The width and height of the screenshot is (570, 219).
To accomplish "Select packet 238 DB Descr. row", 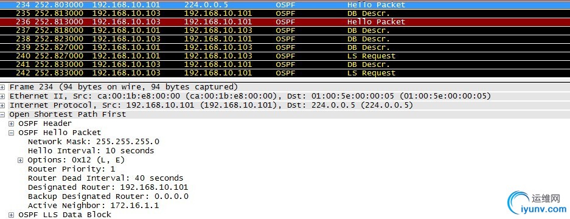I will point(285,39).
